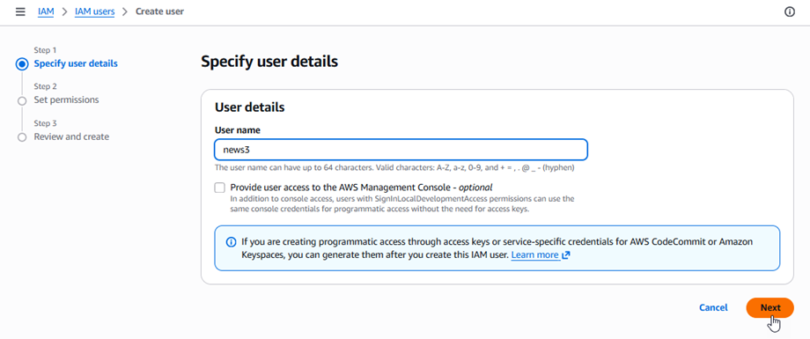
Task: Go to IAM users breadcrumb link
Action: pos(94,11)
